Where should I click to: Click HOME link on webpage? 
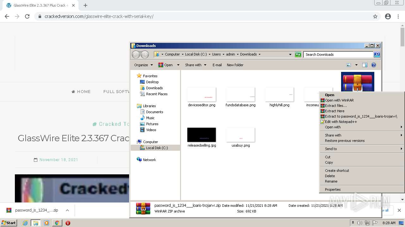[81, 92]
